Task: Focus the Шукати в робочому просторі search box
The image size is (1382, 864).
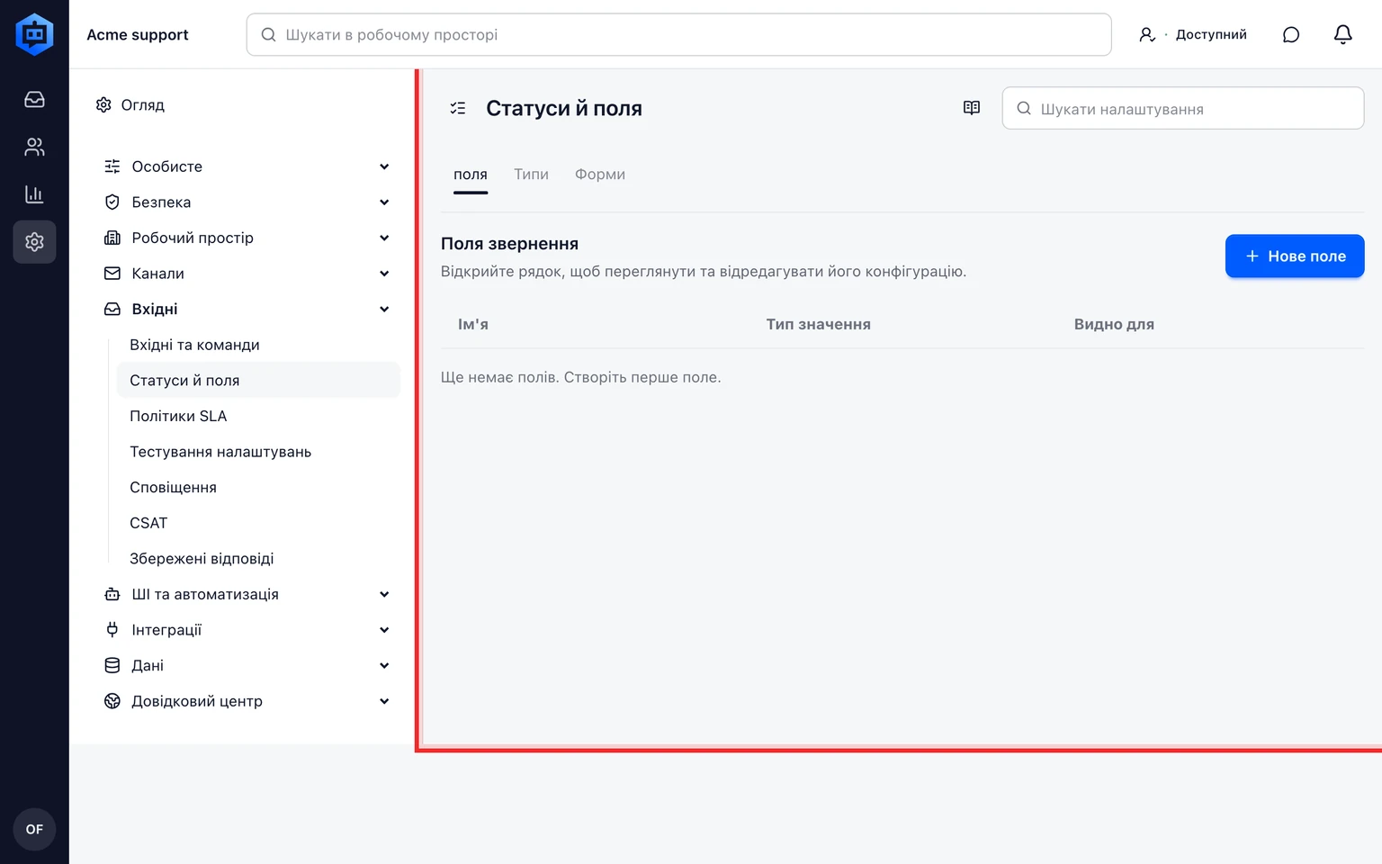Action: click(679, 34)
